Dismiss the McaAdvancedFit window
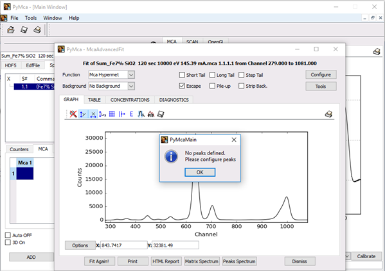 (x=300, y=261)
